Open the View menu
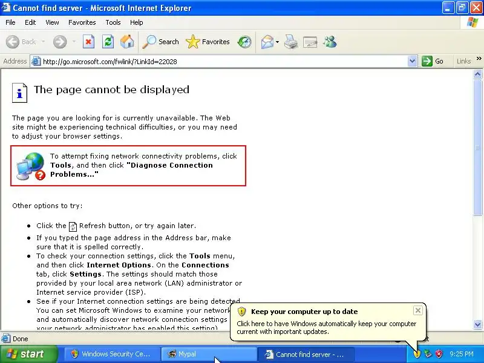Screen dimensions: 484x363 (52, 22)
